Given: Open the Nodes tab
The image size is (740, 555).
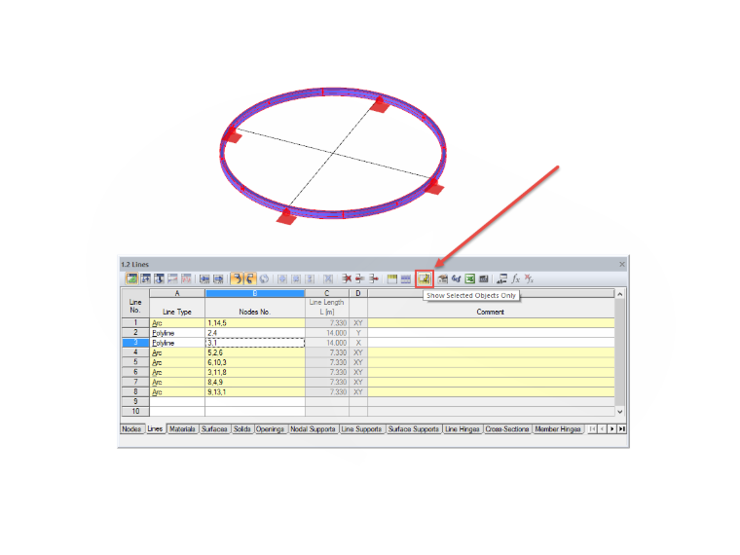Looking at the screenshot, I should pyautogui.click(x=131, y=429).
